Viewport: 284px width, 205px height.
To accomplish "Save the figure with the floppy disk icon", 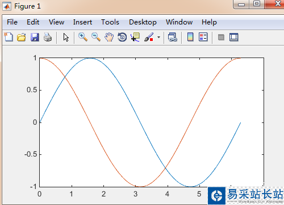I will tap(35, 37).
